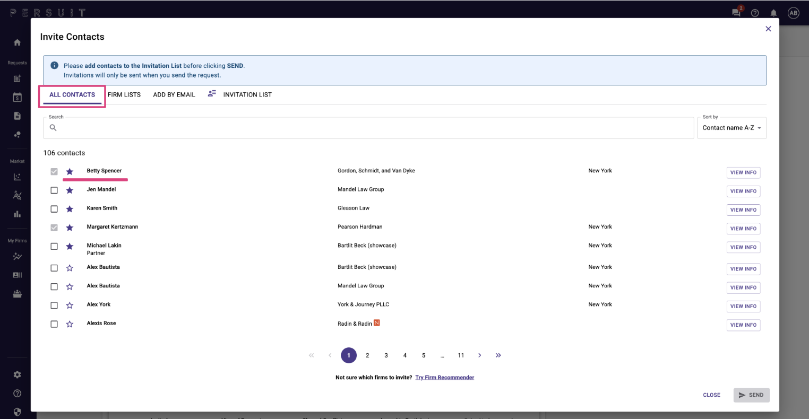Open the dollar calendar icon in sidebar

[17, 98]
